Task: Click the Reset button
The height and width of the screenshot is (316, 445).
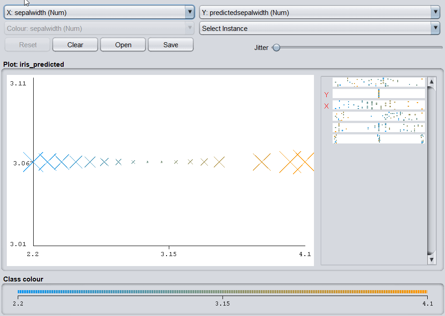Action: [28, 45]
